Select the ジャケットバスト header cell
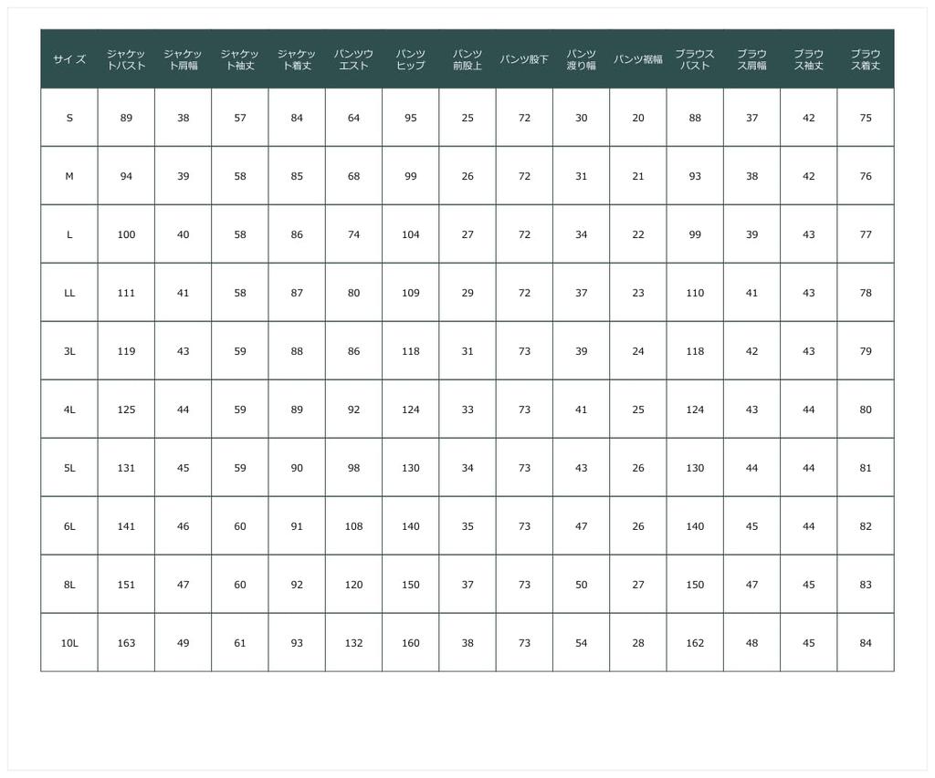This screenshot has width=935, height=778. click(x=126, y=59)
